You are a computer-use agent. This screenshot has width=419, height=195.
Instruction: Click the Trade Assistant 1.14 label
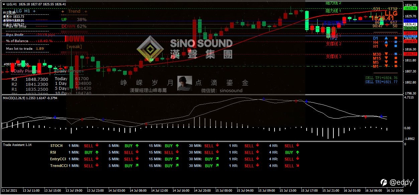click(x=17, y=145)
